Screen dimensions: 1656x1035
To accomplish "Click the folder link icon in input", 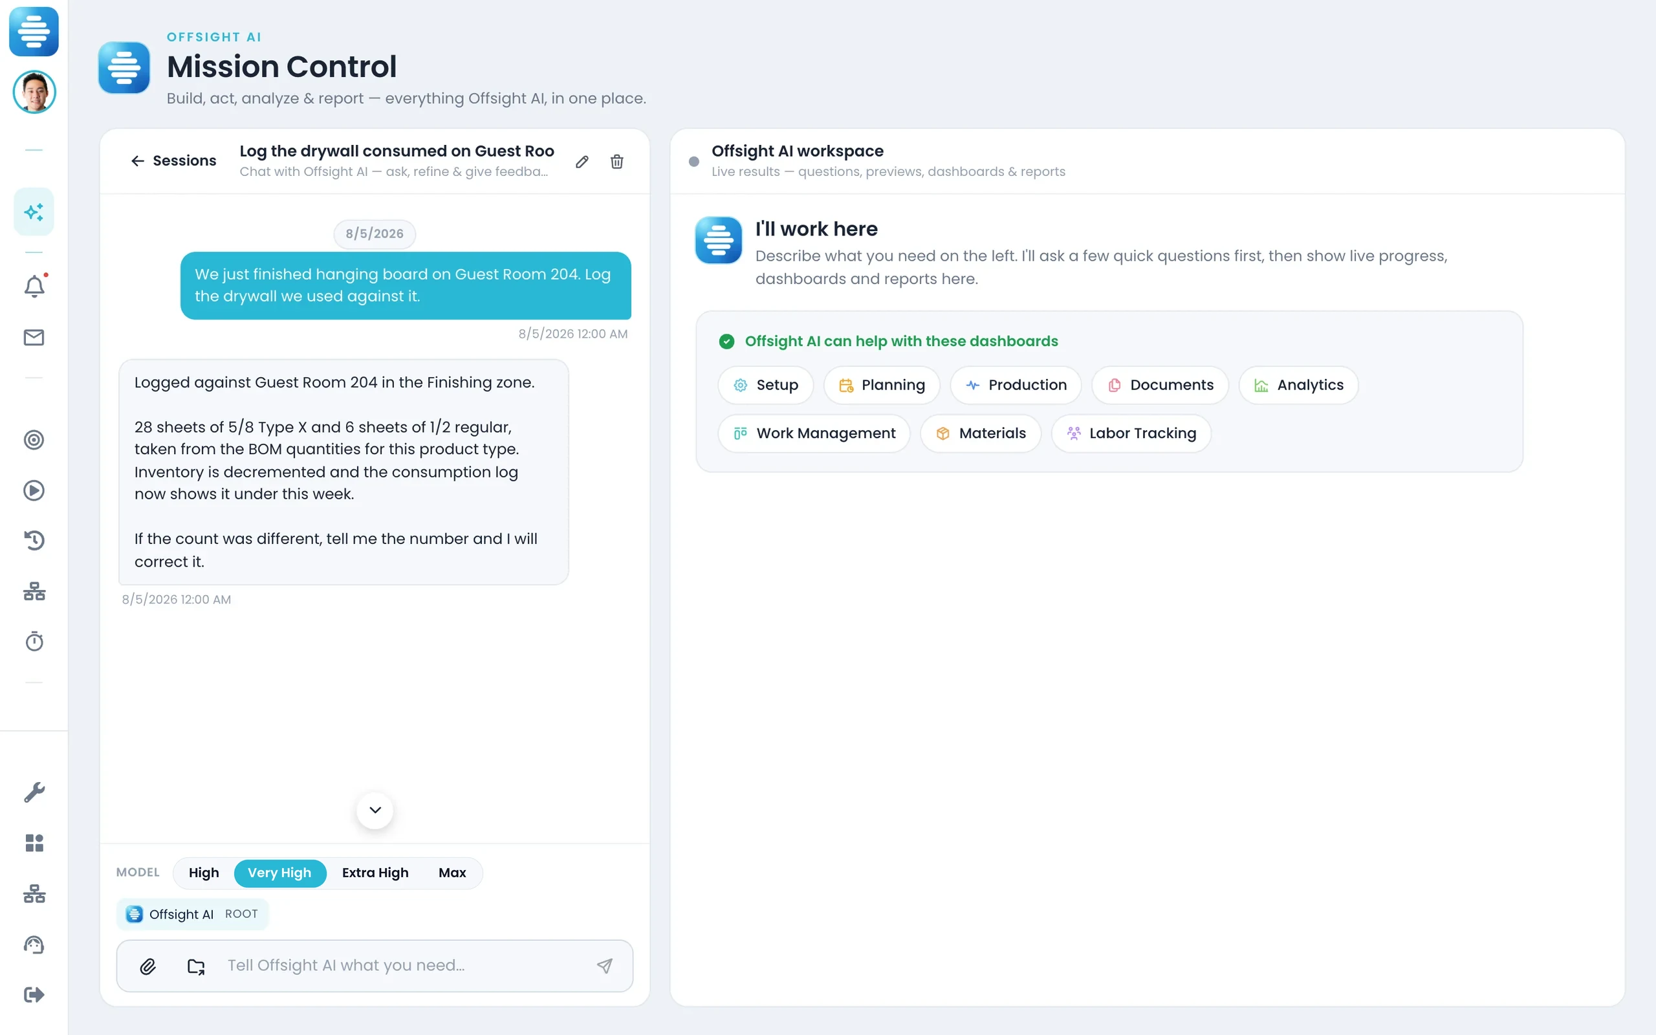I will click(x=196, y=966).
